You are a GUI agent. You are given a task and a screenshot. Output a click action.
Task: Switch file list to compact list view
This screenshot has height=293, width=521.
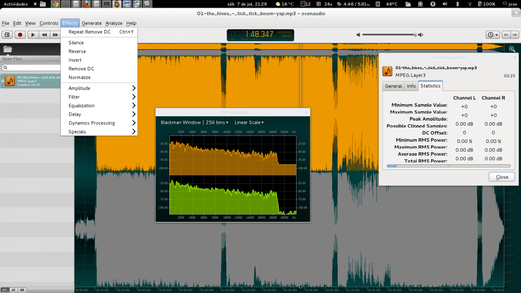tap(13, 290)
